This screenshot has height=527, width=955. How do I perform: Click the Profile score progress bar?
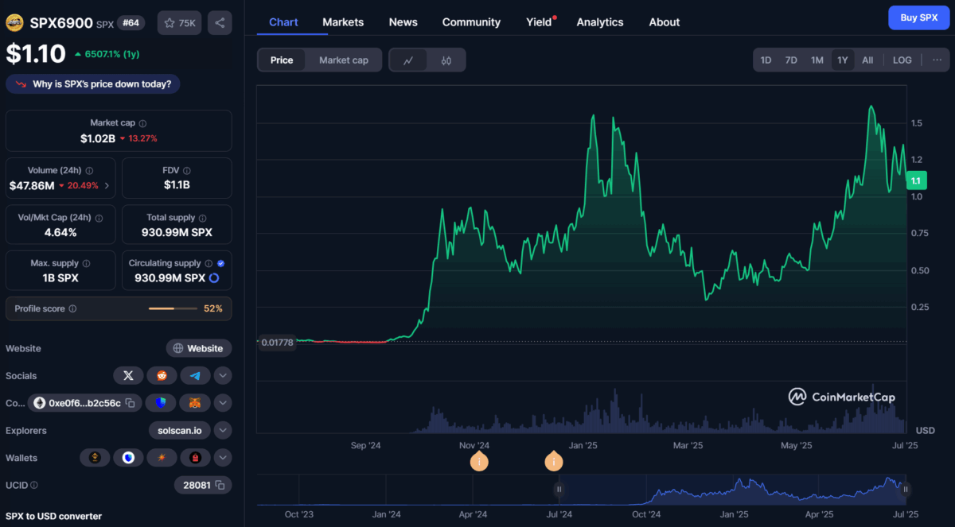pos(172,308)
